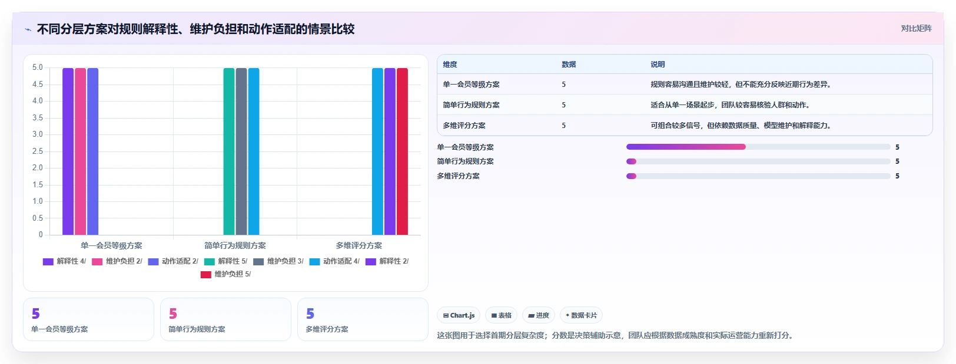Click the 简单行为规则方案 x-axis label in chart
The height and width of the screenshot is (364, 956).
click(235, 245)
